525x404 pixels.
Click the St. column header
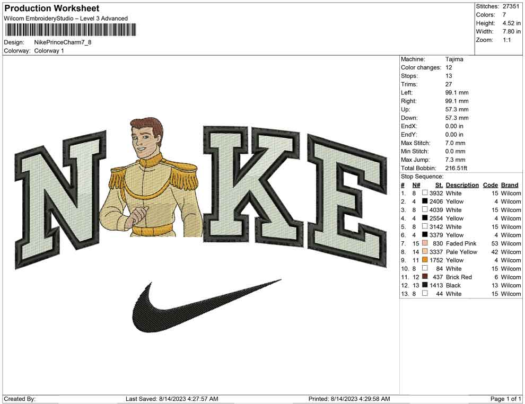coord(439,185)
